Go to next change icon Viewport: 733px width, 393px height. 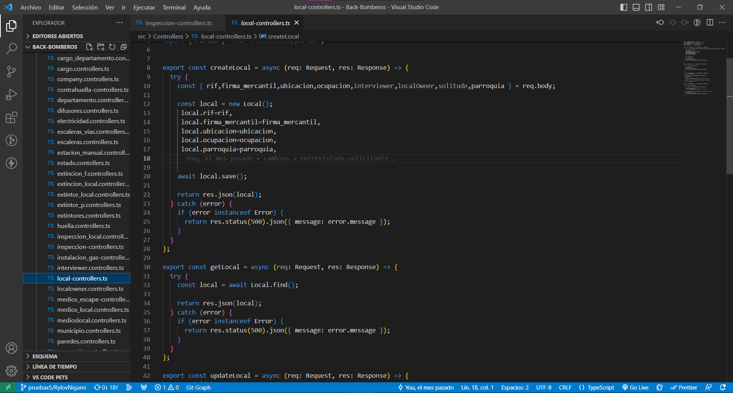(x=685, y=22)
